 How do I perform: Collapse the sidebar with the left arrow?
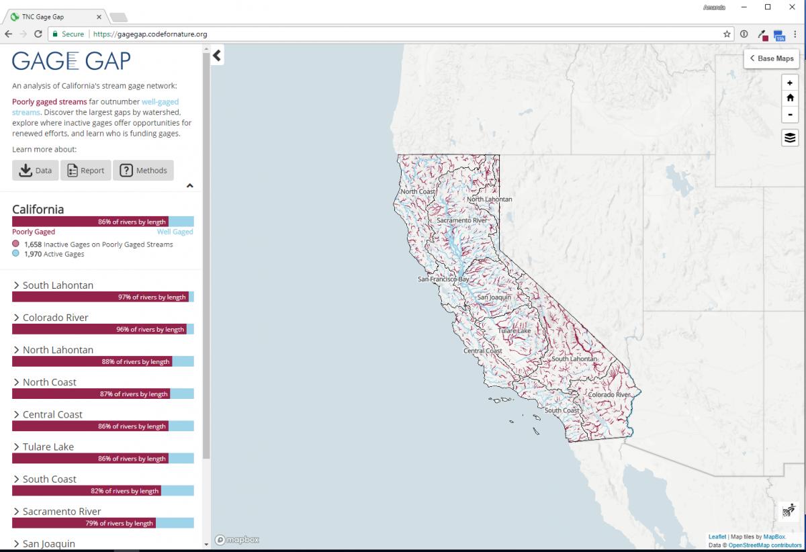point(217,56)
